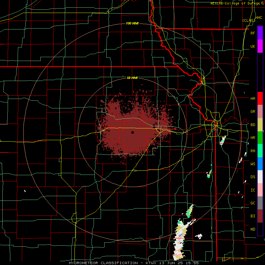Select the "RA" legend label
This screenshot has height=265, width=265.
point(253,151)
